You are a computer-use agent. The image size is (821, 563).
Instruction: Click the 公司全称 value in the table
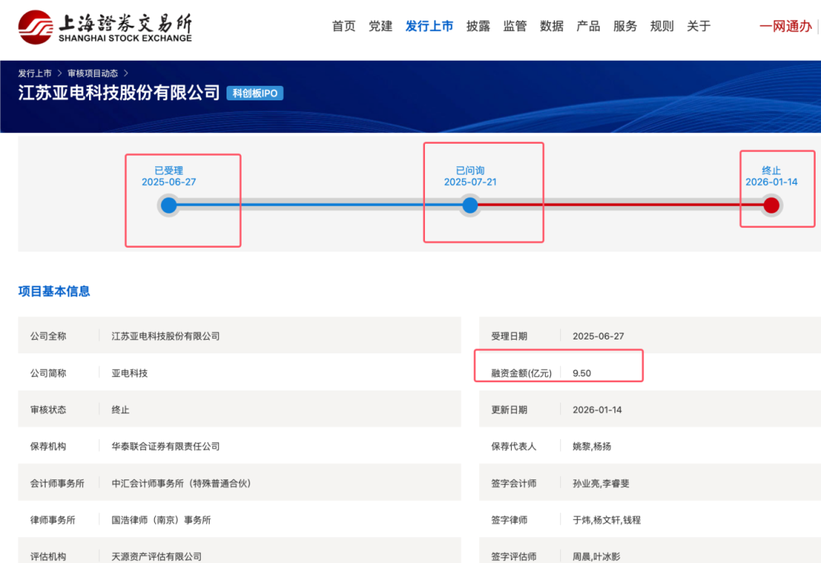(166, 336)
